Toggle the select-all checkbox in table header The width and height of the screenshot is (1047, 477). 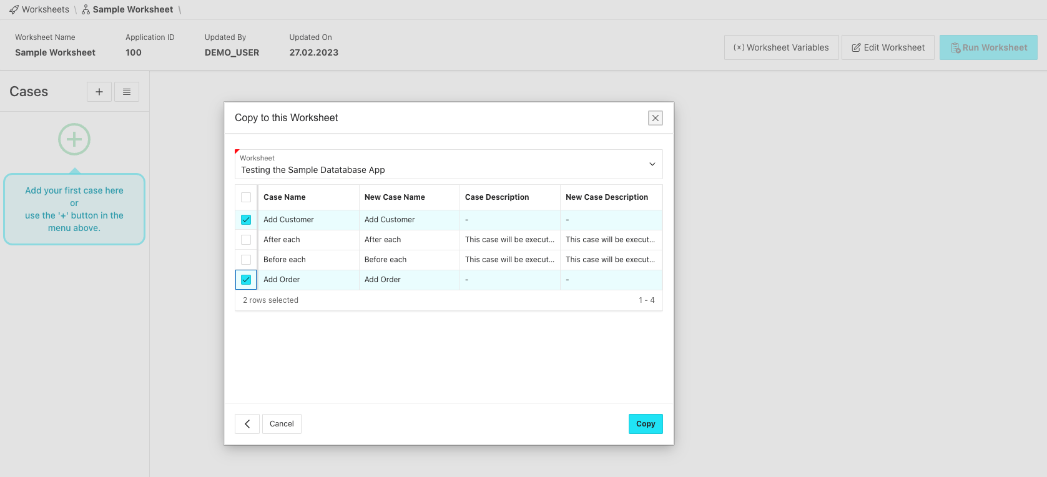(x=246, y=197)
